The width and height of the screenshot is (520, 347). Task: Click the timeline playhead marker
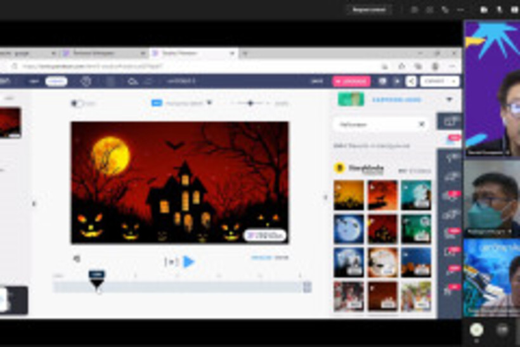96,279
